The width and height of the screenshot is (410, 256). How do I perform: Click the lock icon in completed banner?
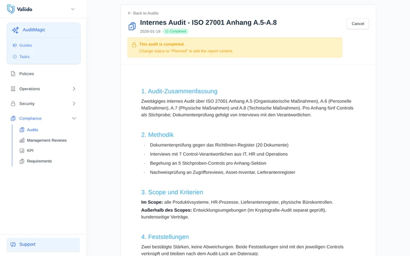coord(134,45)
